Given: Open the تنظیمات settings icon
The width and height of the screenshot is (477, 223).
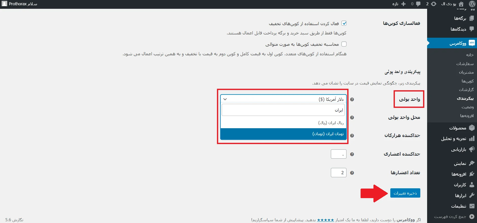Looking at the screenshot, I should click(472, 206).
